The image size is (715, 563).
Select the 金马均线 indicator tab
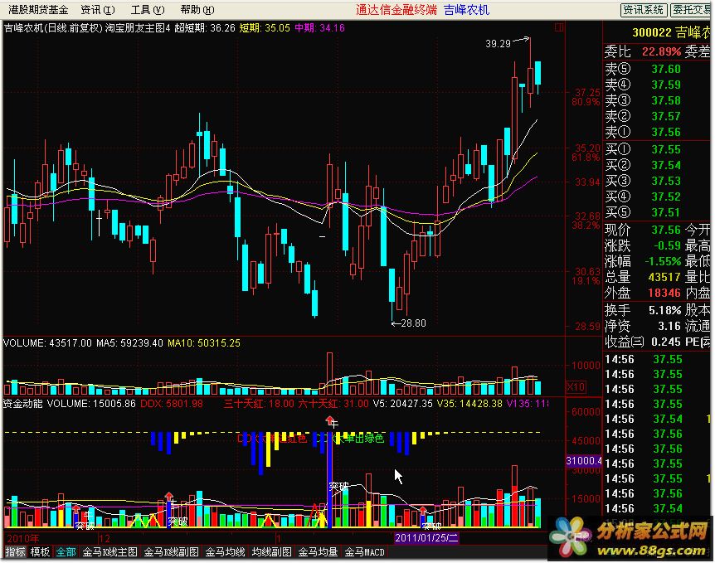click(x=225, y=552)
